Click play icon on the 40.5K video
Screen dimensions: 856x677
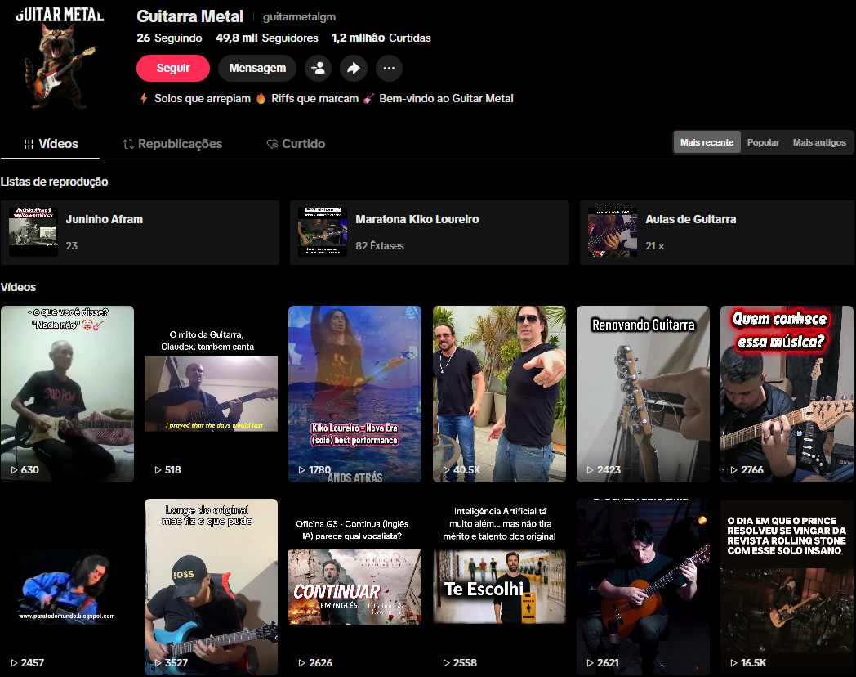tap(446, 470)
